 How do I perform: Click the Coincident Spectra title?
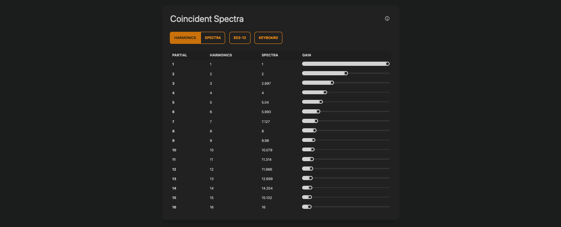coord(207,19)
